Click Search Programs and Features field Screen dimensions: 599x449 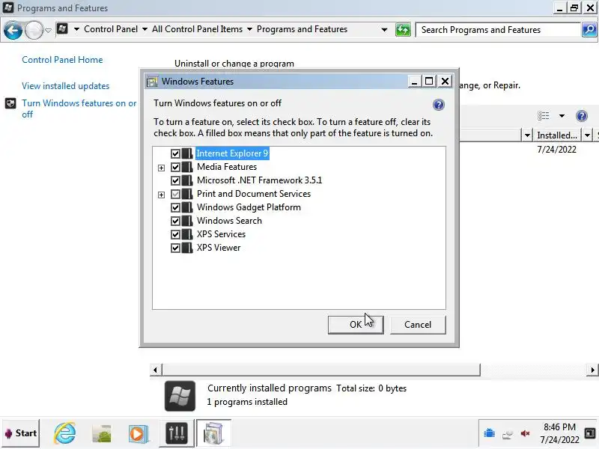click(x=498, y=30)
